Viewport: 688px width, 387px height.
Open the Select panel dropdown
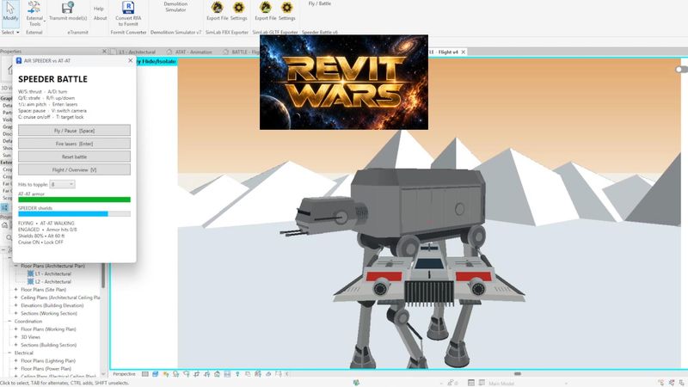[x=10, y=33]
